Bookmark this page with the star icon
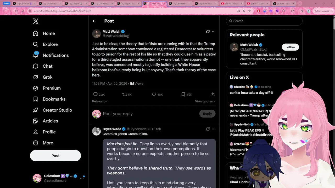The width and height of the screenshot is (335, 188). pos(249,11)
